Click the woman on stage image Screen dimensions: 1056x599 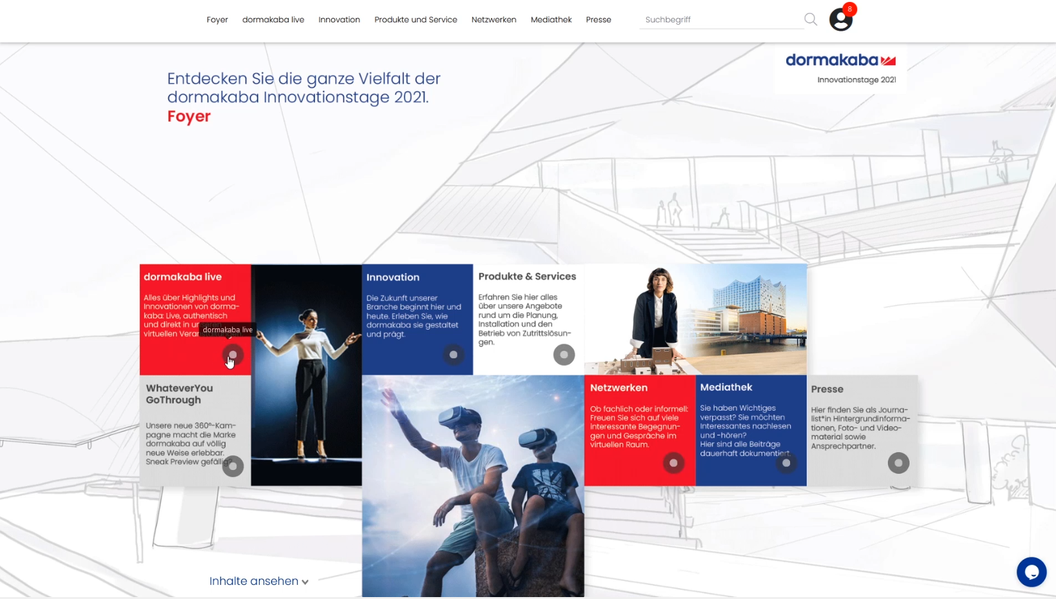click(x=307, y=375)
